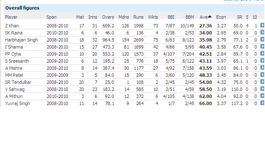The height and width of the screenshot is (166, 265).
Task: Open the arrow menu for Harbhajan Singh
Action: coord(263,40)
